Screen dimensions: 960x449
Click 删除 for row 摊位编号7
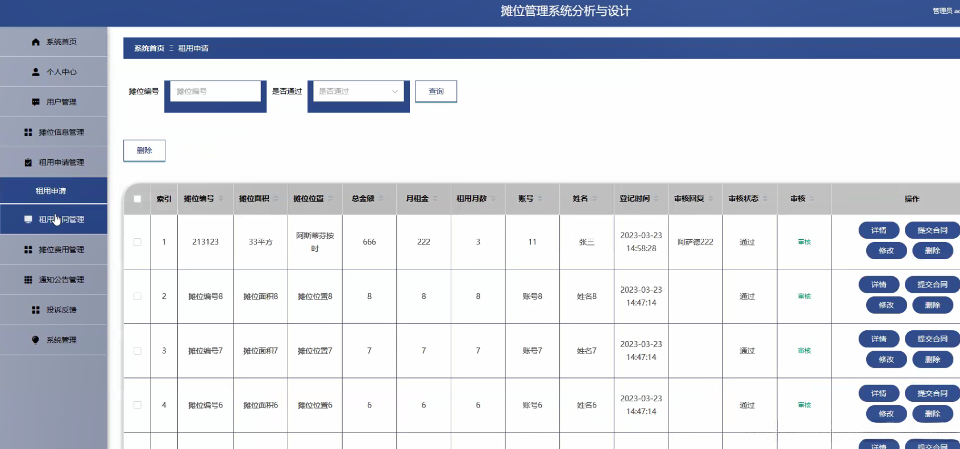[932, 360]
